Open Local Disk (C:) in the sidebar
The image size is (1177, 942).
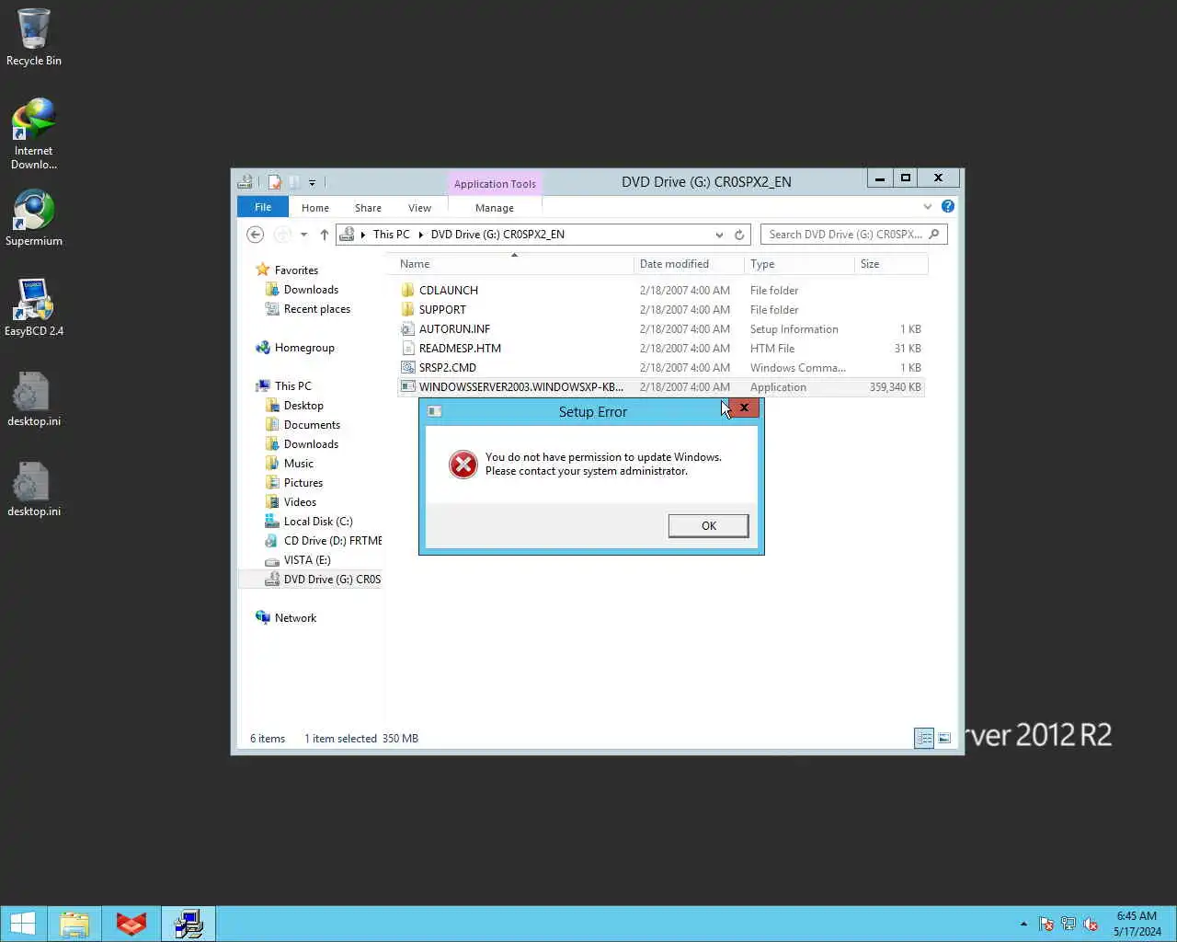pos(317,522)
